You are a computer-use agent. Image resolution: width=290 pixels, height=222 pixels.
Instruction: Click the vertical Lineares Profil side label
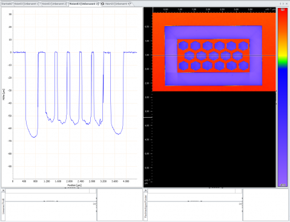[x=3, y=206]
